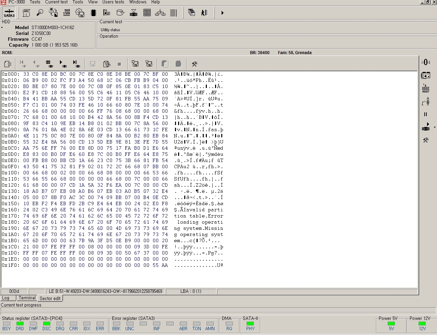Click the gear with floppy disk icon
The height and width of the screenshot is (335, 437).
[x=80, y=13]
